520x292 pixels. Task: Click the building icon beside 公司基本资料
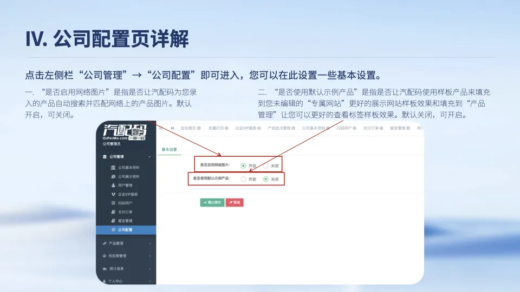(113, 168)
